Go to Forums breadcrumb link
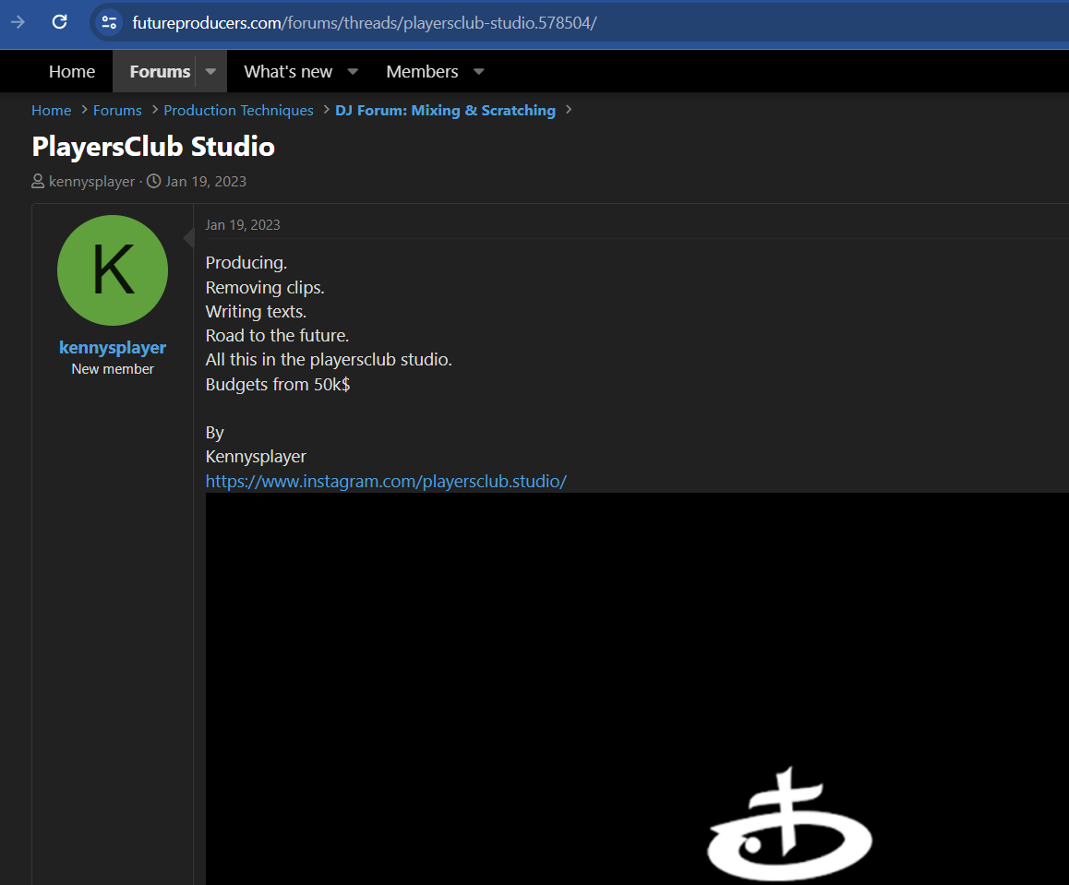The width and height of the screenshot is (1069, 885). point(117,111)
